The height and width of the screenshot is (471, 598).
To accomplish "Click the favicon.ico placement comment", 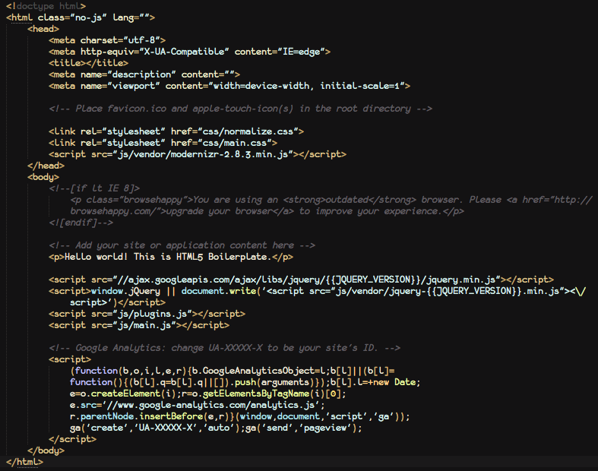I will [241, 109].
